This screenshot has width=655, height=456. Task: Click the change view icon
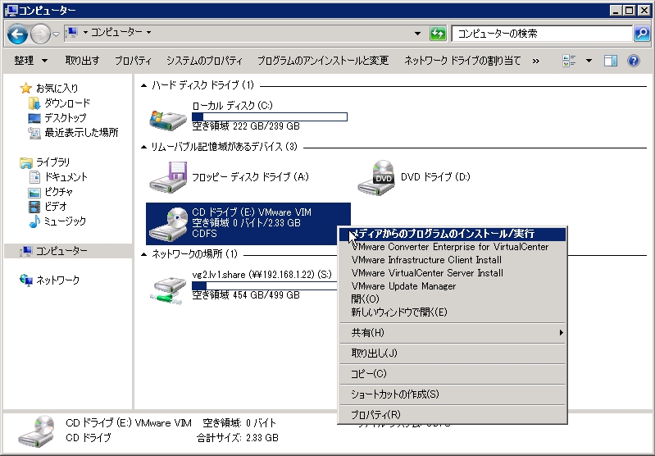coord(569,61)
